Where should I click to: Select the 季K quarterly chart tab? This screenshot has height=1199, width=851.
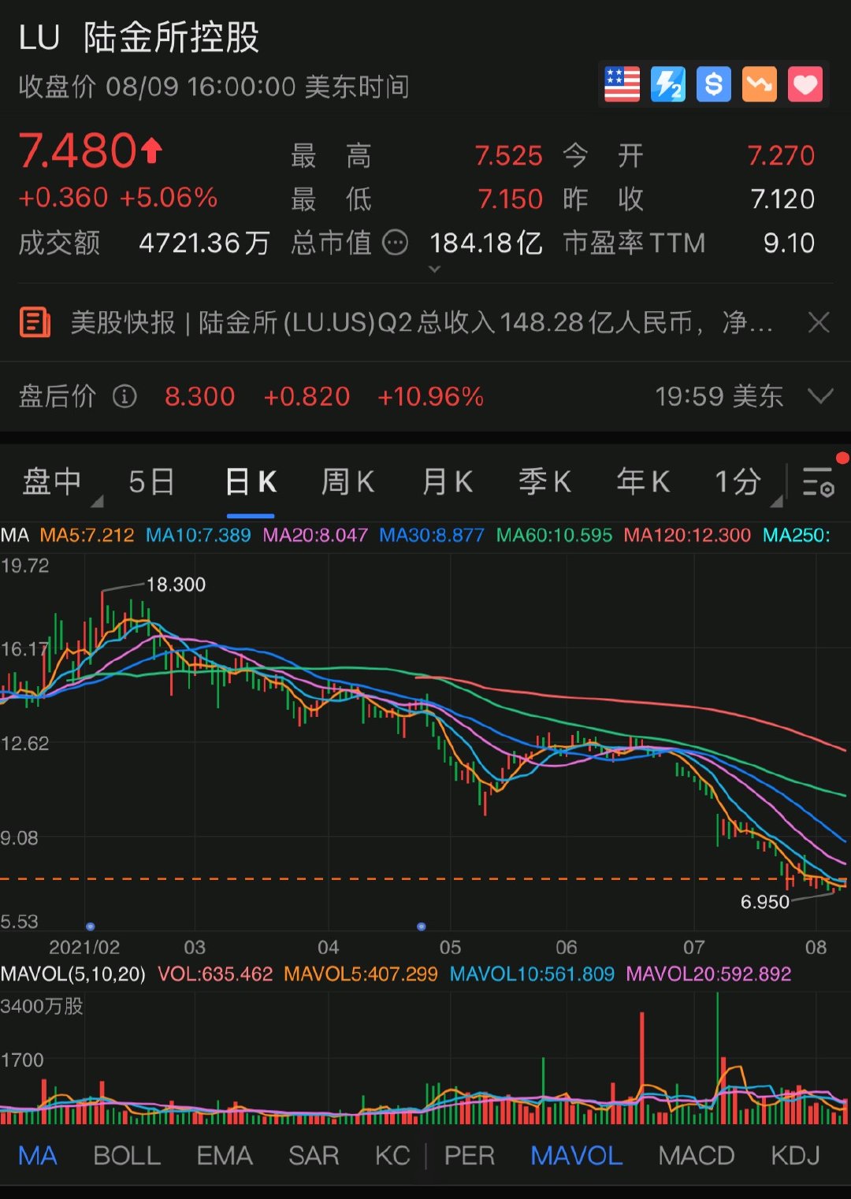[544, 481]
